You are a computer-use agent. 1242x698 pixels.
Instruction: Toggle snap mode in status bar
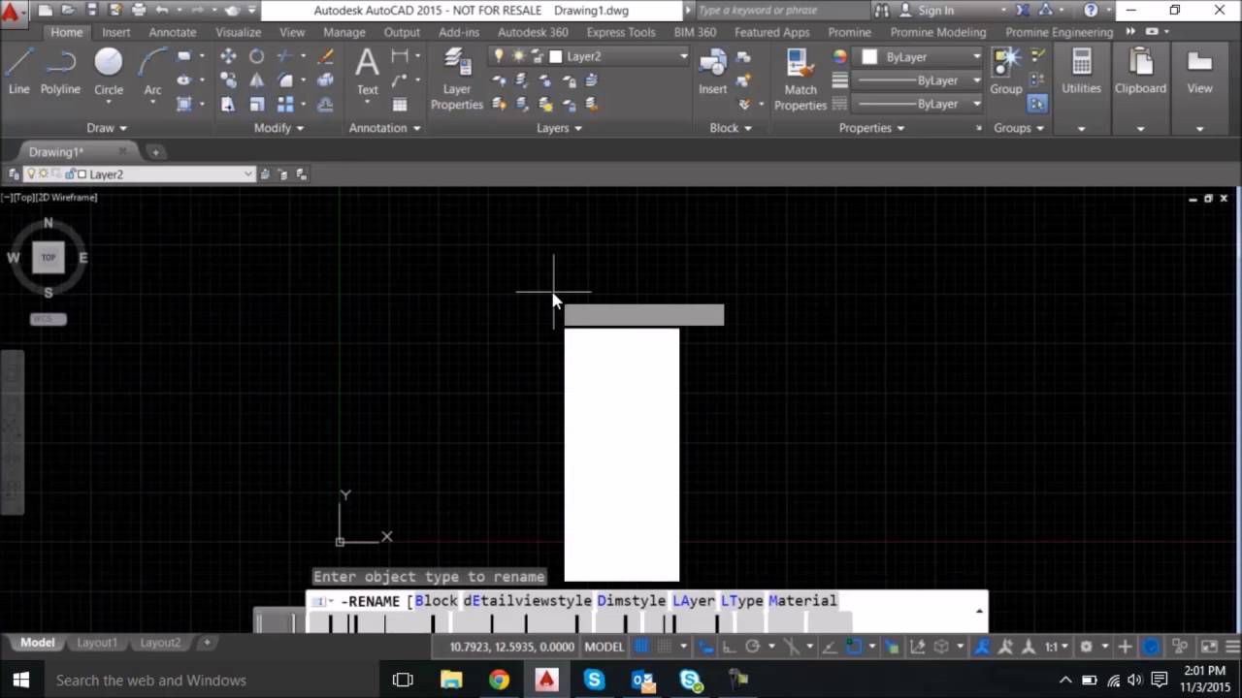[663, 647]
